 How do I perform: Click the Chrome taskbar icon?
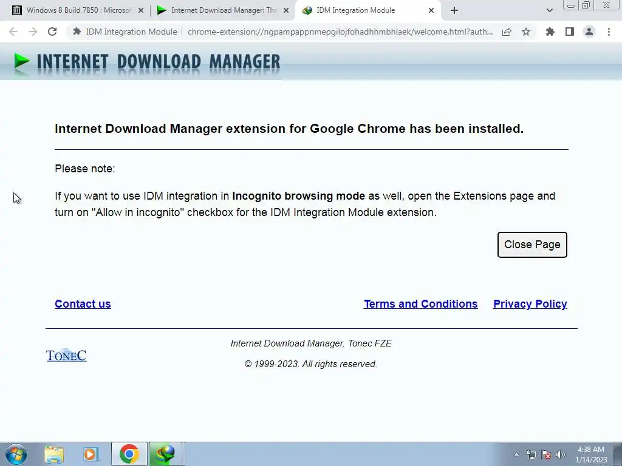coord(129,454)
